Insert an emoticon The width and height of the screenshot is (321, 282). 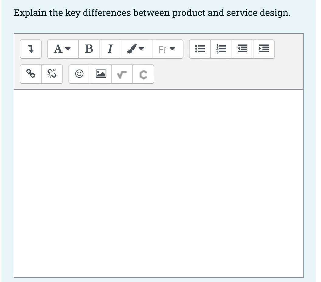(79, 74)
